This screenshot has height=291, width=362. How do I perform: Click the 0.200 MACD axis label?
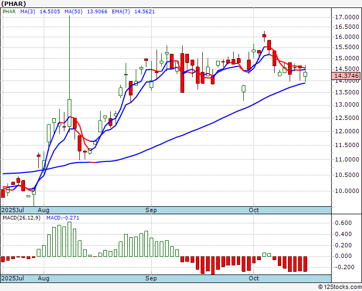(343, 245)
